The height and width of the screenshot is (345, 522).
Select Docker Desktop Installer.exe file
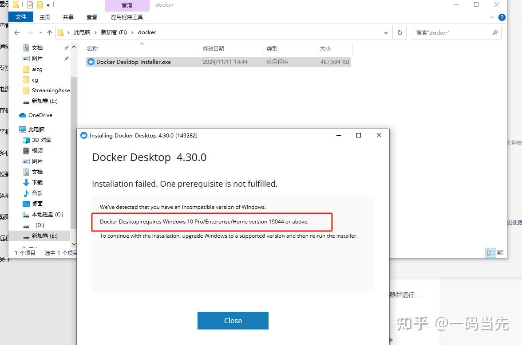(x=218, y=62)
